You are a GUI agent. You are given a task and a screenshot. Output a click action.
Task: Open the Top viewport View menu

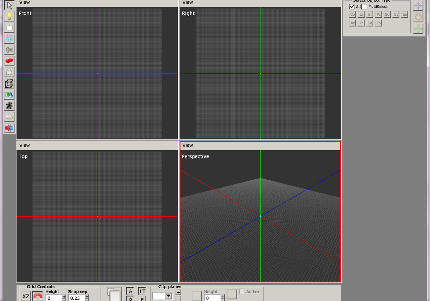click(x=24, y=145)
